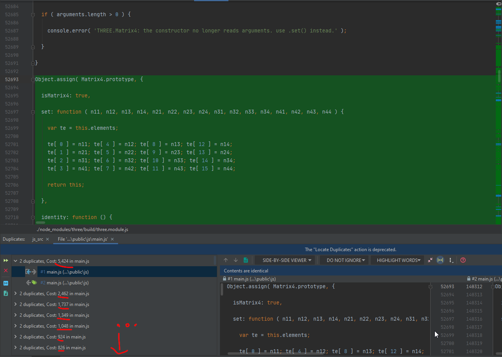Viewport: 502px width, 357px height.
Task: Open the Highlight words dropdown
Action: pos(398,260)
